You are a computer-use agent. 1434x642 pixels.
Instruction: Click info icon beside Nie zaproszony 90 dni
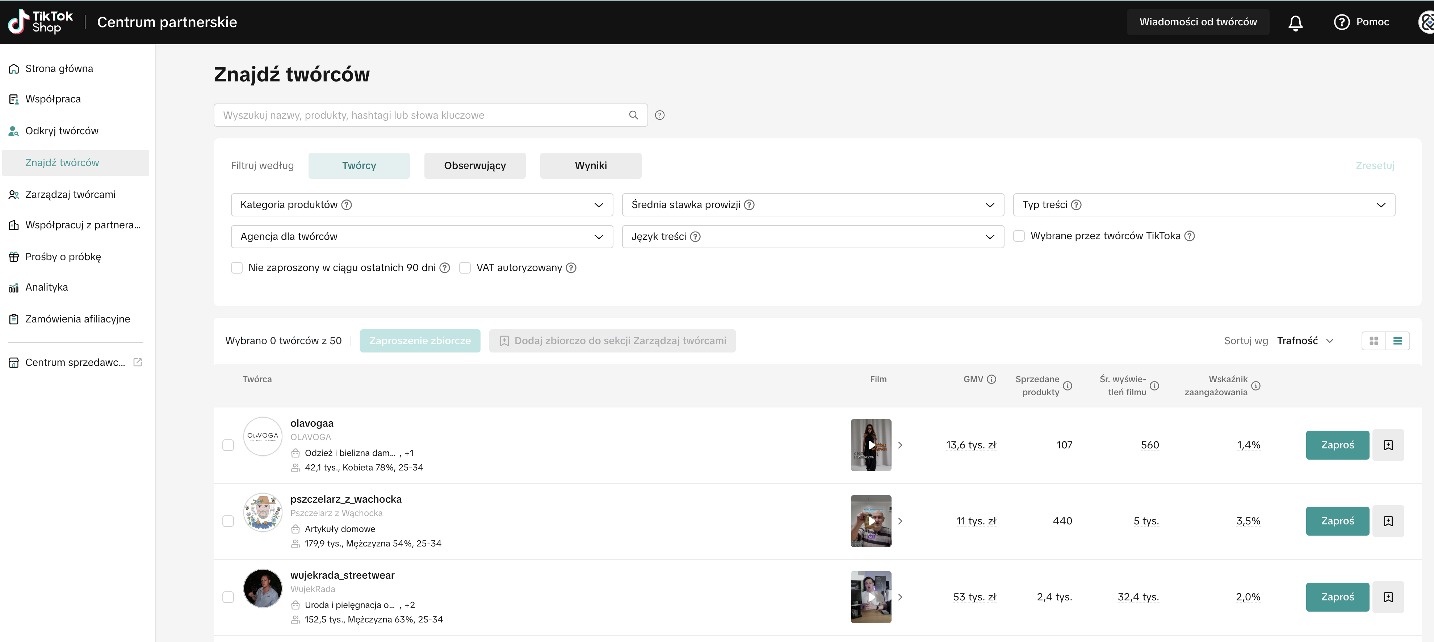tap(445, 267)
